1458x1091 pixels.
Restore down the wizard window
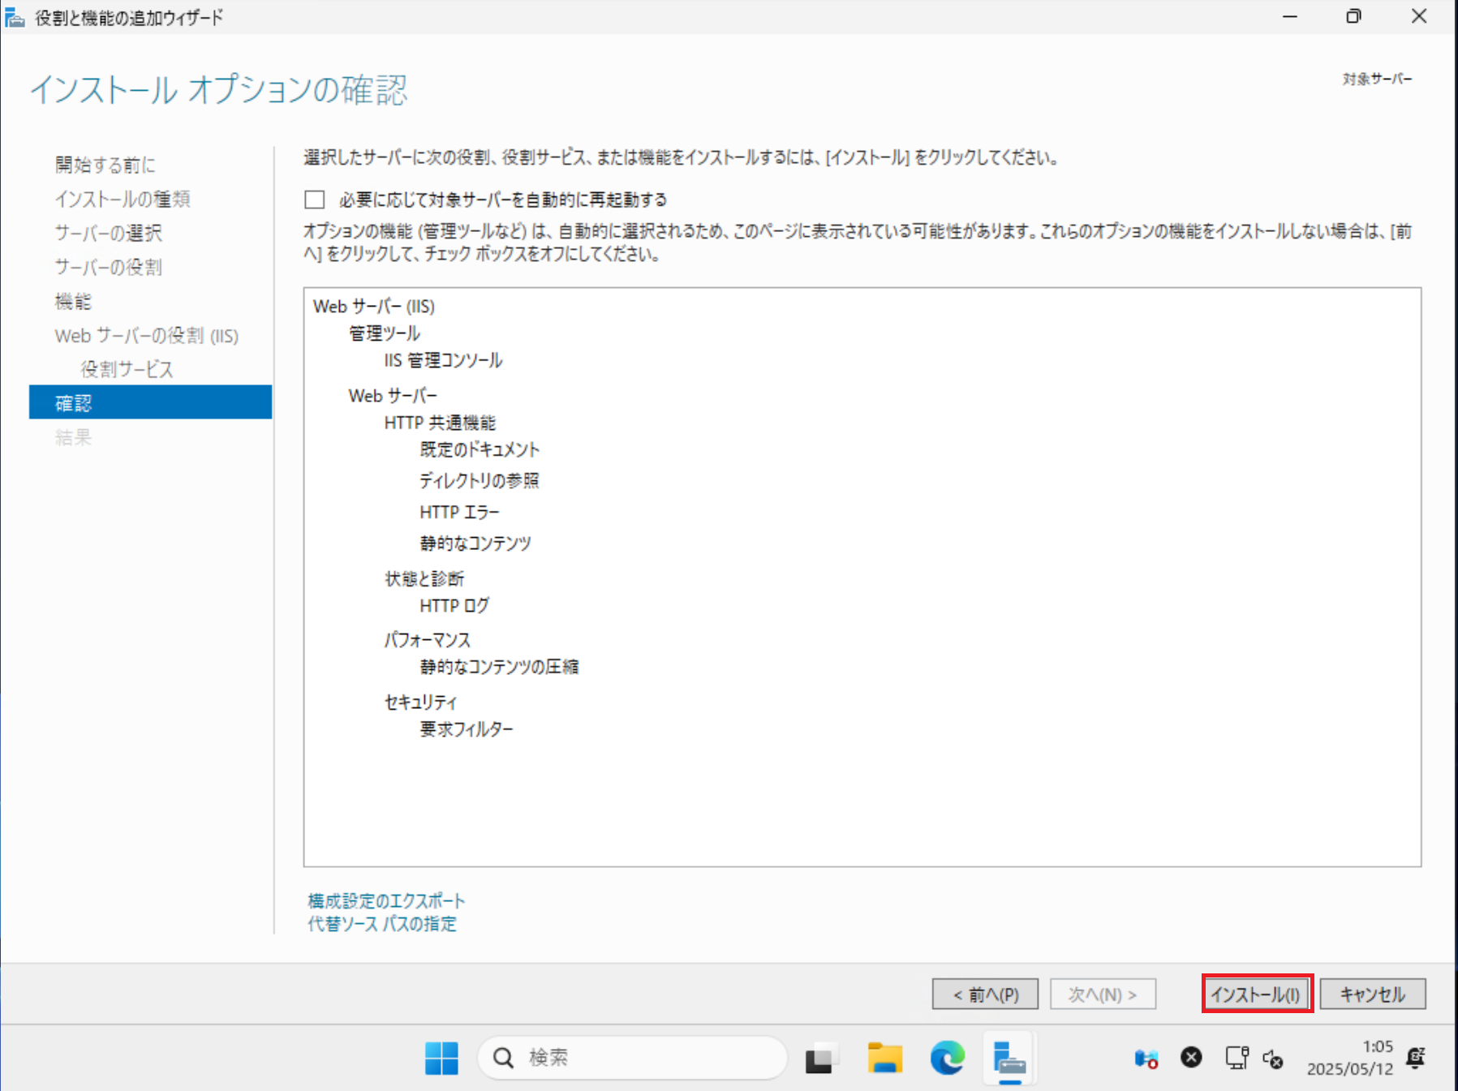pos(1353,16)
